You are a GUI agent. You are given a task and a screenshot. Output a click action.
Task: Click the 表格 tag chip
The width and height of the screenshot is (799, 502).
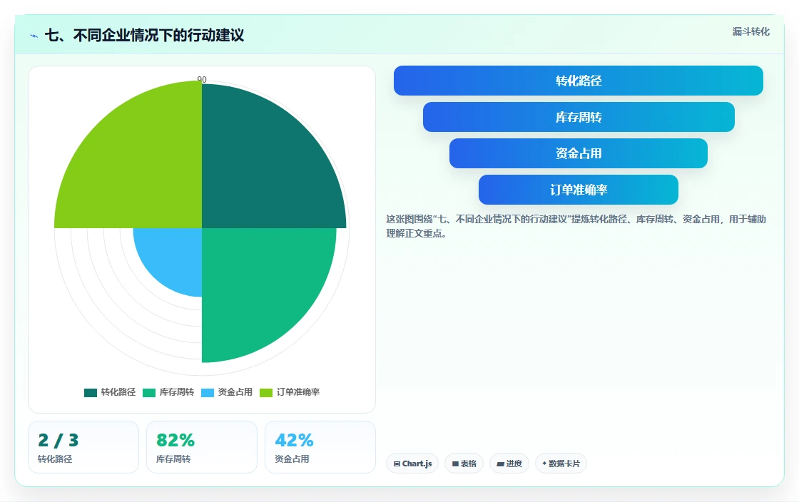coord(464,463)
